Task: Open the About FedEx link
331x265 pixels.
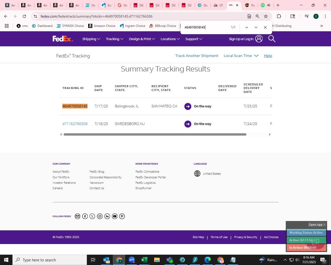Action: 61,172
